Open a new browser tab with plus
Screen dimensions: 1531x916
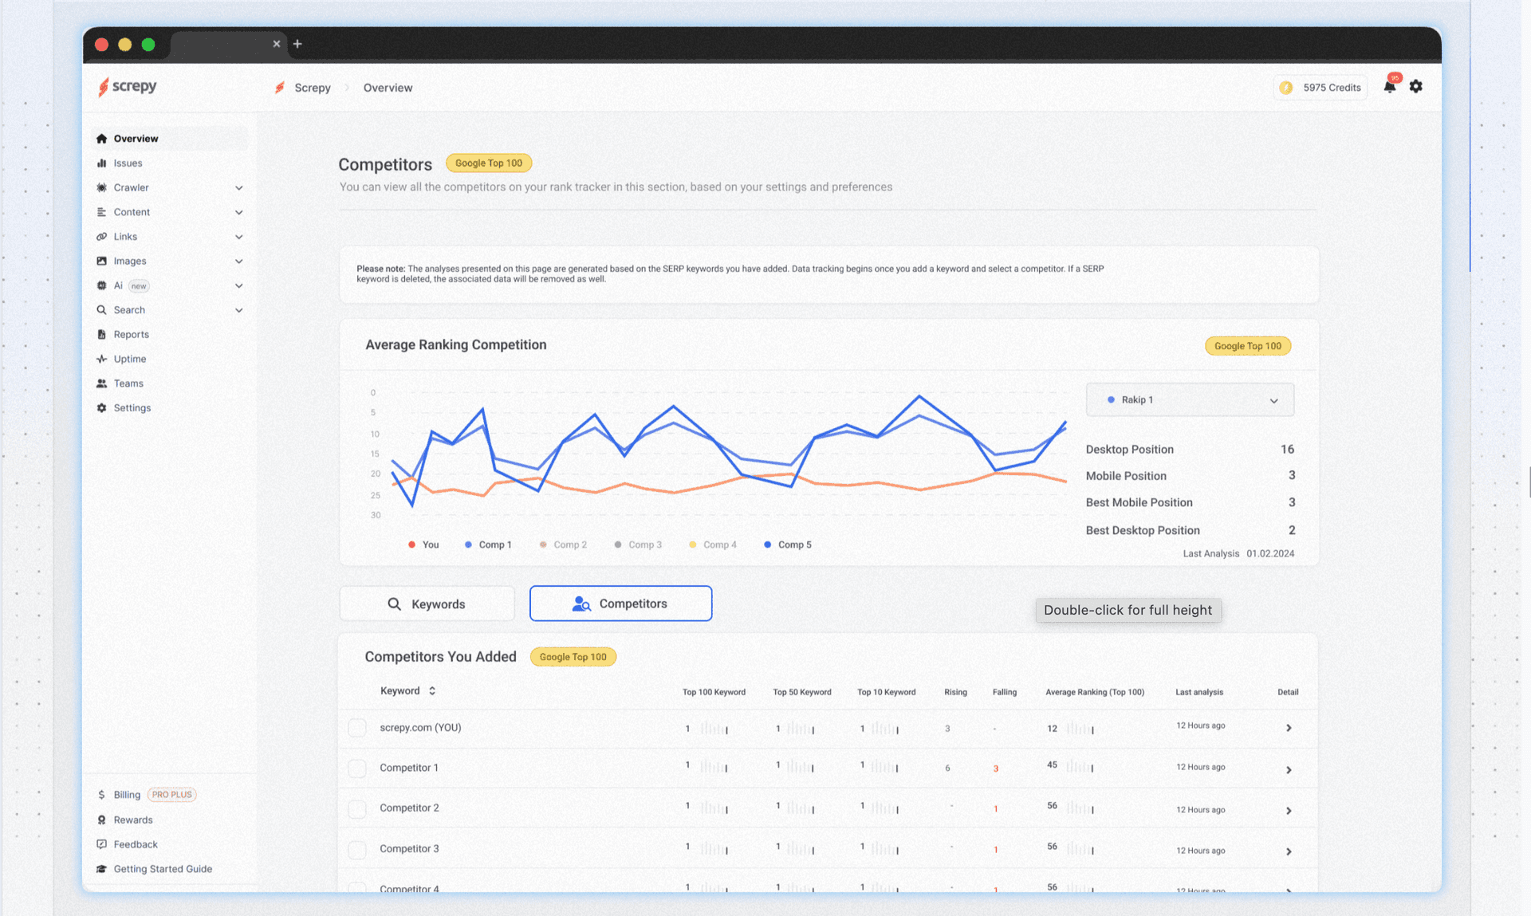297,44
